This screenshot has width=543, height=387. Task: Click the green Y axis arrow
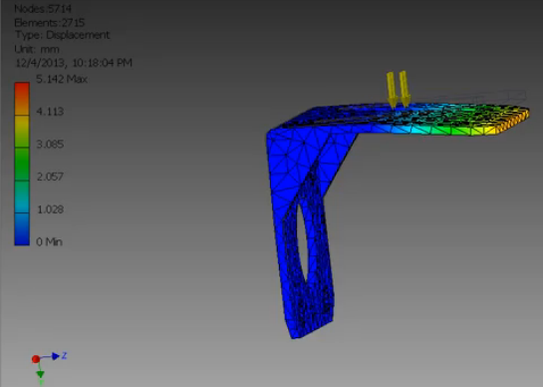(40, 374)
